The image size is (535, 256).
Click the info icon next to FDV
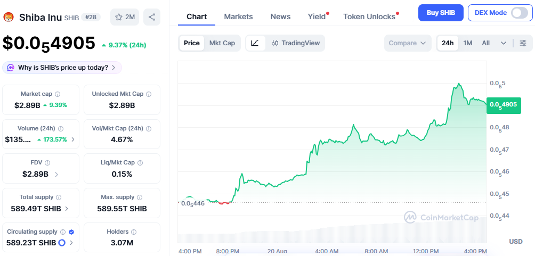[x=47, y=163]
